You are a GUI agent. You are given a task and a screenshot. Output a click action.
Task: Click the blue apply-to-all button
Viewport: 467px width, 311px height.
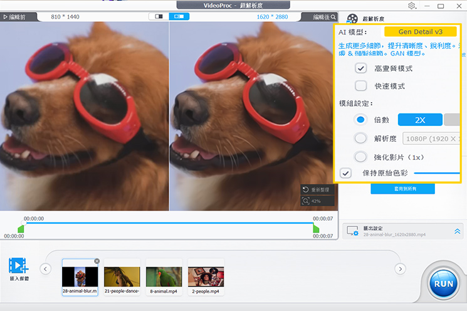[402, 189]
